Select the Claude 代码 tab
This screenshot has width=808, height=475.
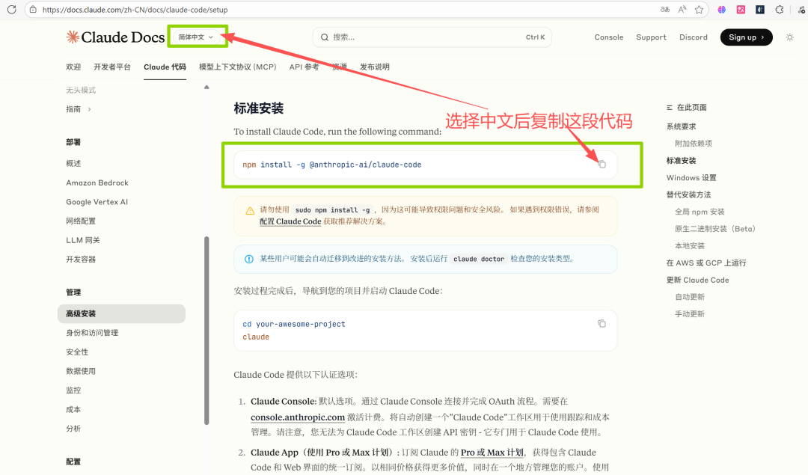coord(165,67)
